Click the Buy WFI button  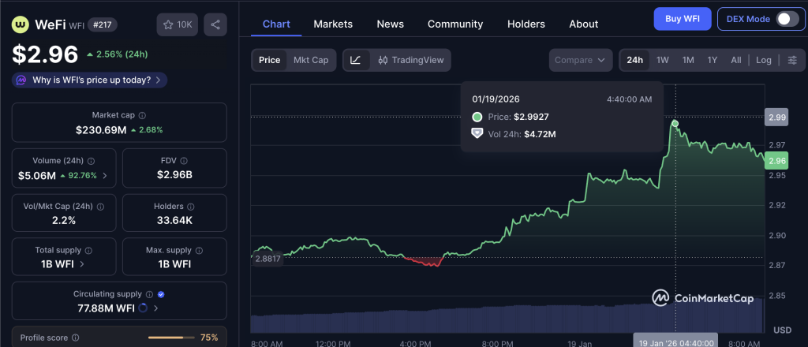tap(682, 19)
